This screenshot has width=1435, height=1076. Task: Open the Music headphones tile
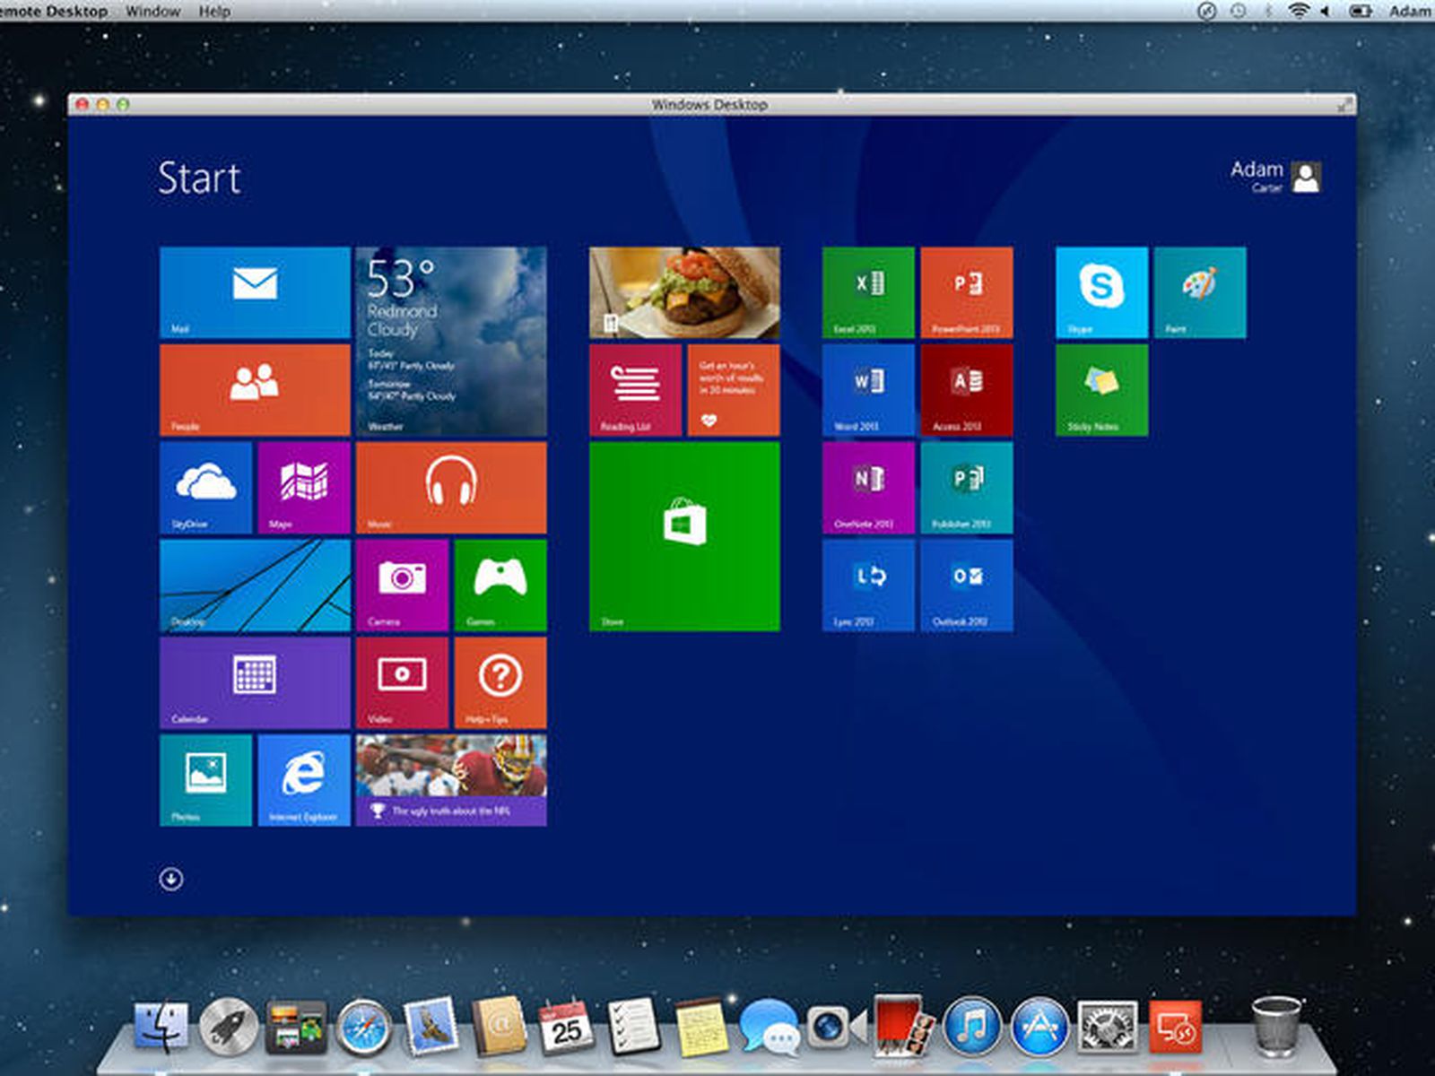(x=451, y=488)
